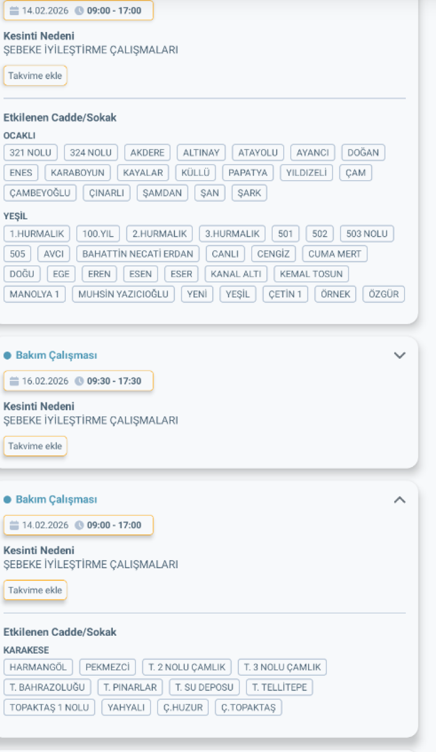Click the clock icon beside 09:30 - 17:30
This screenshot has height=752, width=436.
(80, 382)
